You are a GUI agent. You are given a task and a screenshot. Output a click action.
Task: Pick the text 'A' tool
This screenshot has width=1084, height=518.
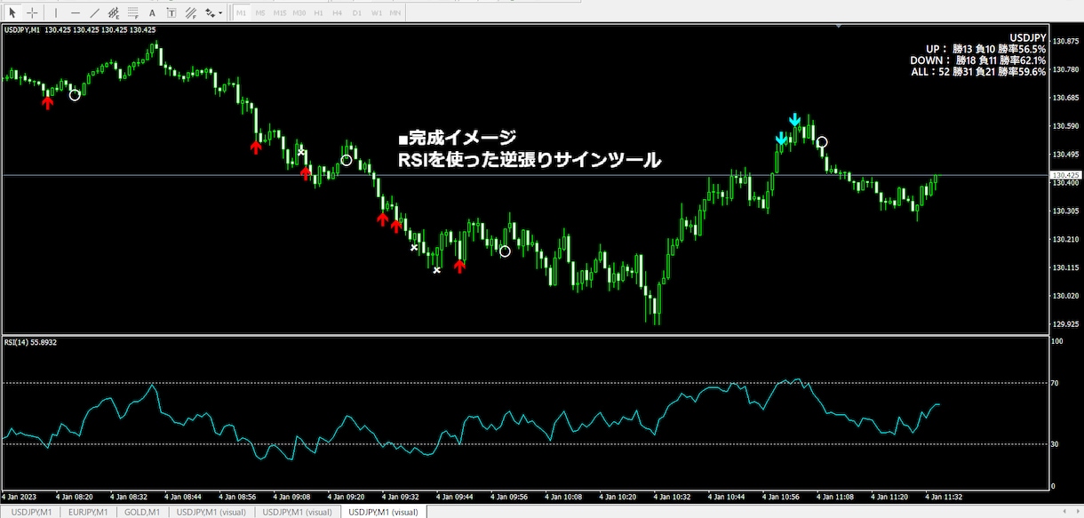point(152,13)
